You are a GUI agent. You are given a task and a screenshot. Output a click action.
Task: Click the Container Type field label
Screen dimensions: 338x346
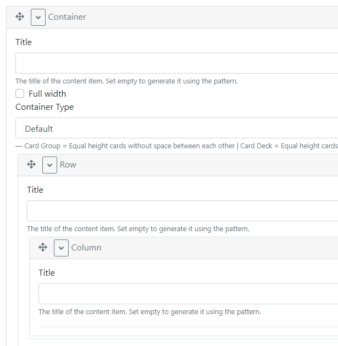point(45,107)
